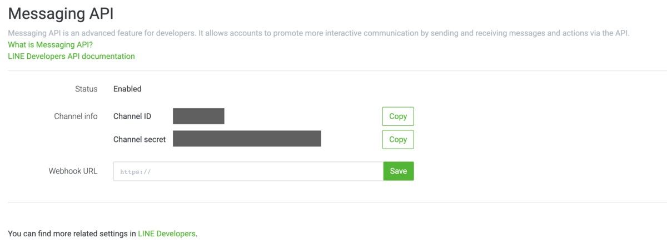Click the "Channel info" label
This screenshot has height=249, width=667.
(76, 116)
